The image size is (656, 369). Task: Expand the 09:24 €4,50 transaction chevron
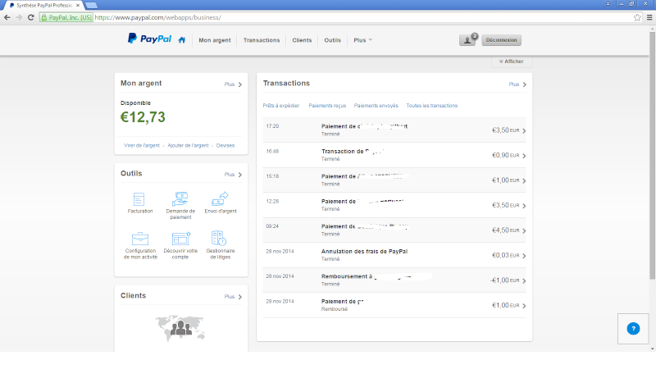[x=524, y=231]
